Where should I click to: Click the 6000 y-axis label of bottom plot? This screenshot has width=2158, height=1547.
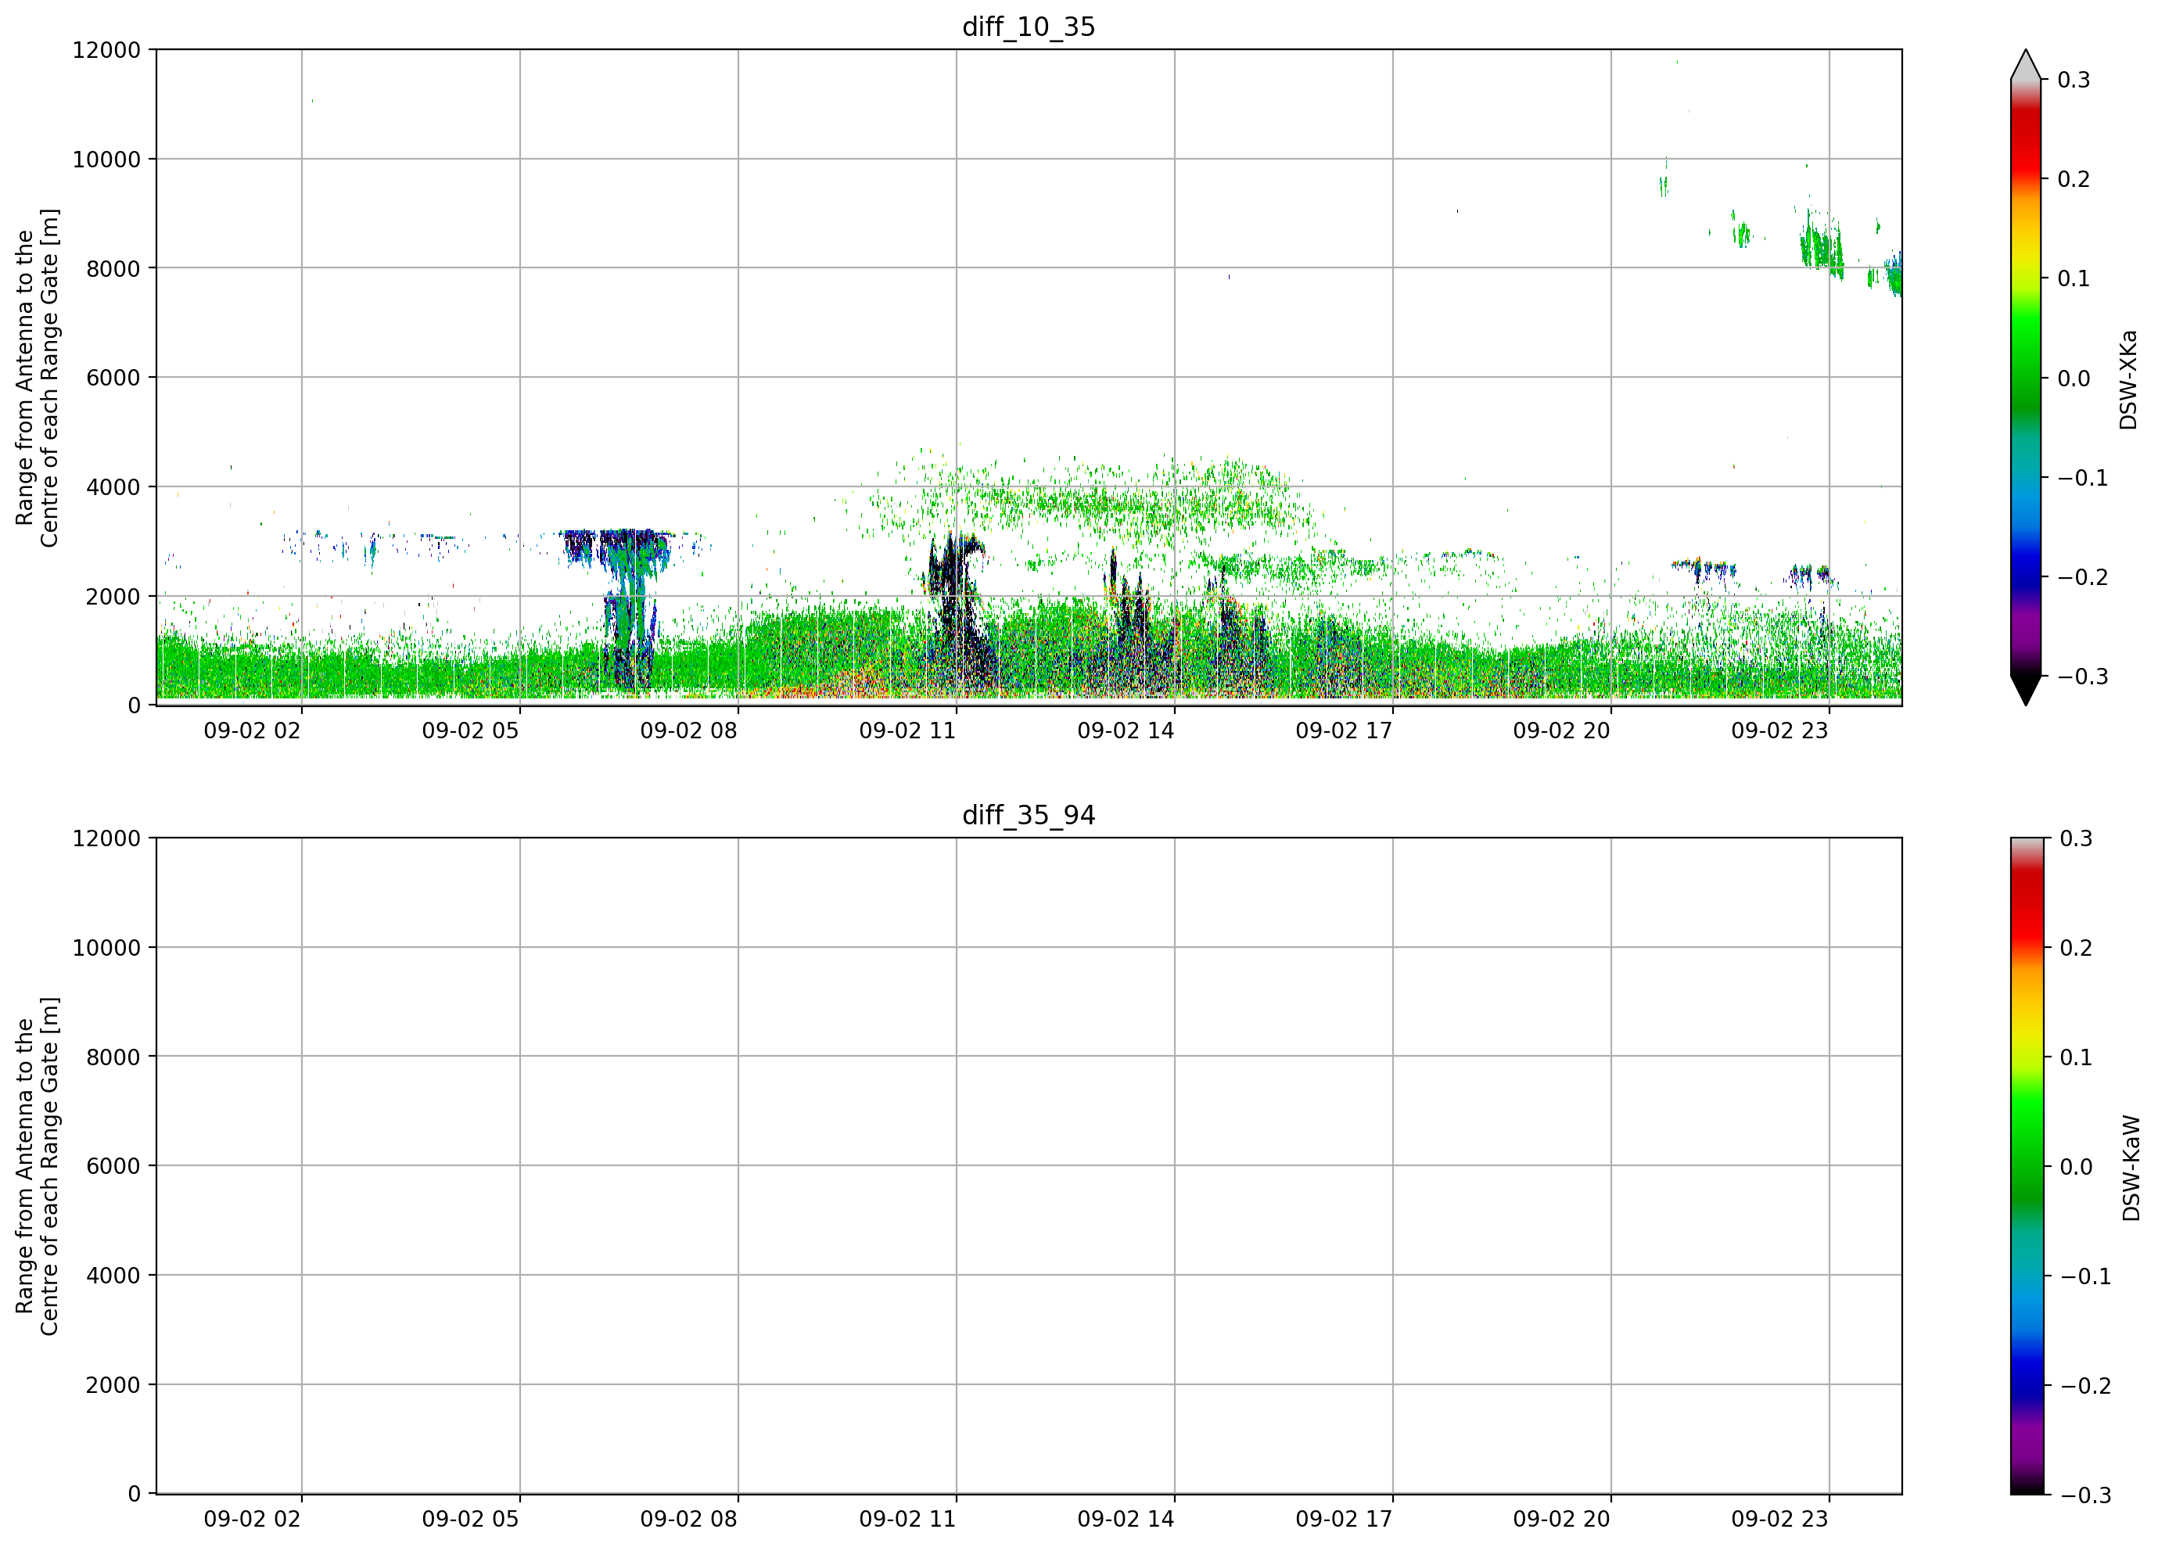click(x=113, y=1165)
